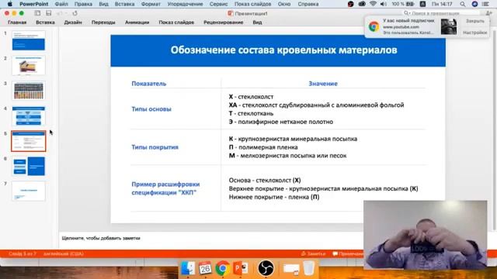Select slide 6 thumbnail
The height and width of the screenshot is (279, 497).
point(29,166)
